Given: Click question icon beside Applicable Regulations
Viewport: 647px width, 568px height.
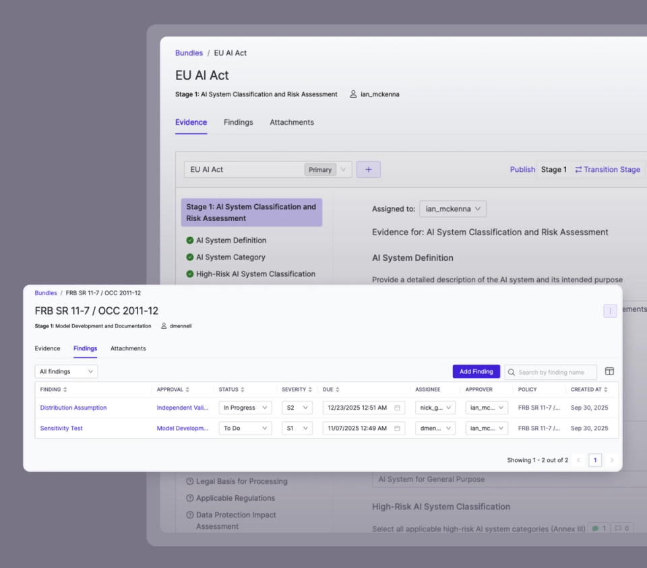Looking at the screenshot, I should (x=190, y=499).
